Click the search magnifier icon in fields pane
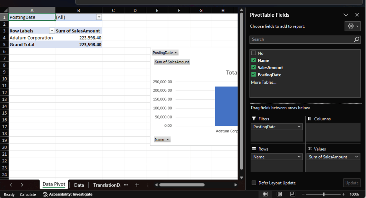The image size is (366, 198). [x=356, y=40]
